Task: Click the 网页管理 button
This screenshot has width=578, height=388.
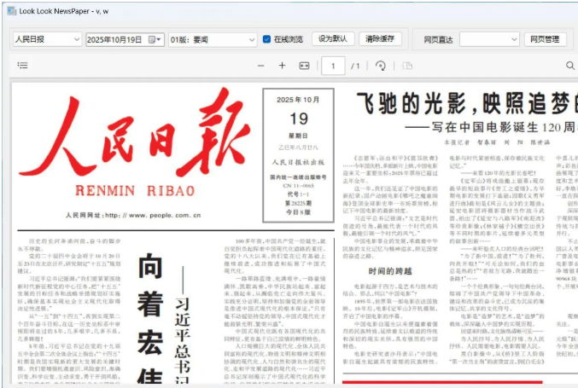Action: [545, 39]
